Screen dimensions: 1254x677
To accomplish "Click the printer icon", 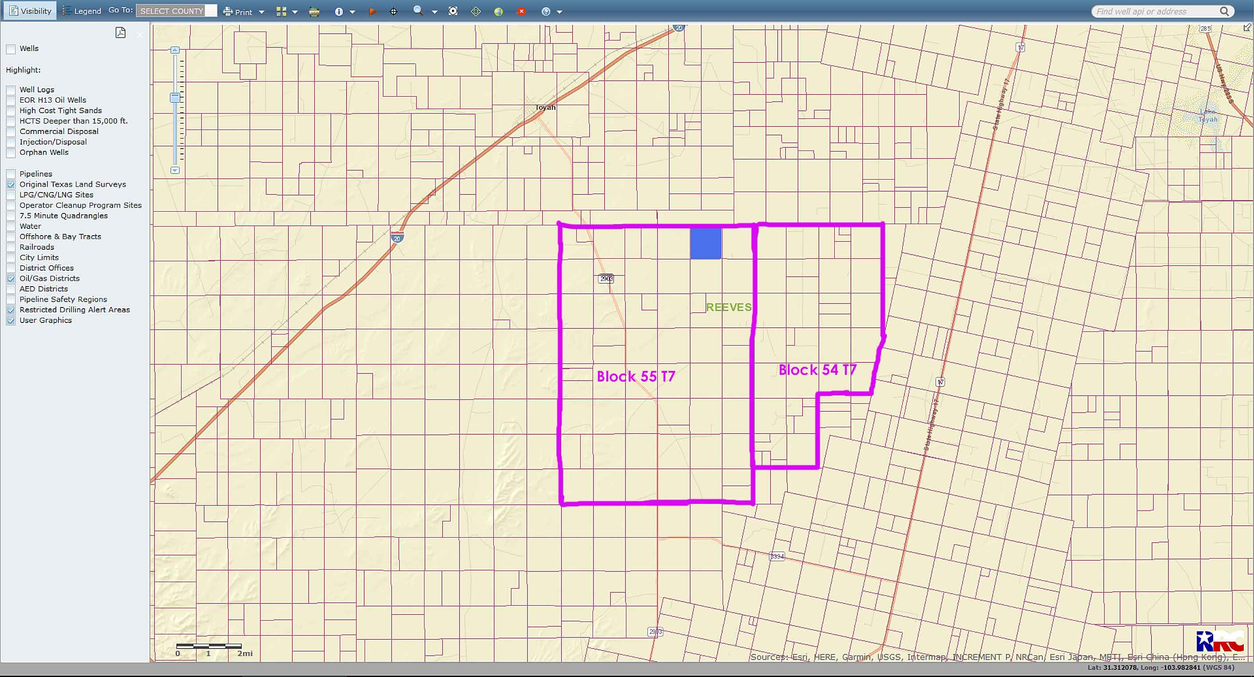I will point(228,11).
